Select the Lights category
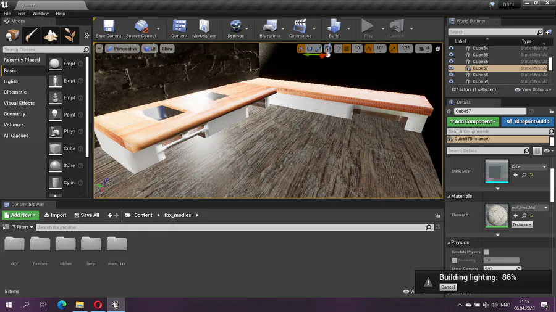This screenshot has height=312, width=556. tap(11, 81)
